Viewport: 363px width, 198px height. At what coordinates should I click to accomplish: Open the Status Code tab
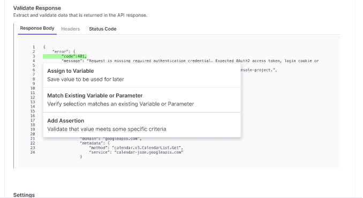[103, 29]
